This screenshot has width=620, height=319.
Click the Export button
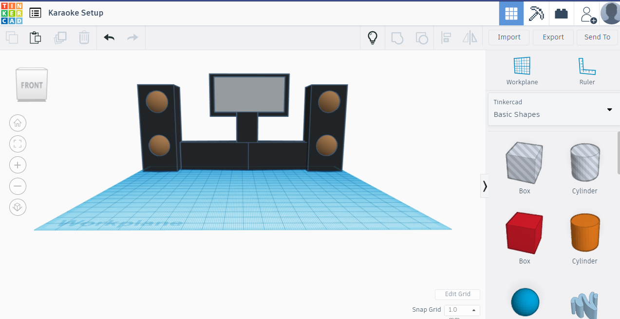[x=553, y=37]
